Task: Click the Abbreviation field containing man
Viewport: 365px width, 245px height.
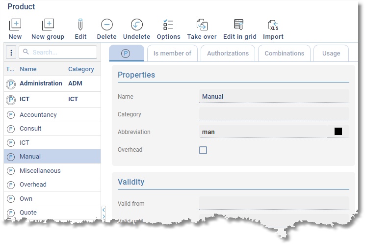Action: click(x=263, y=132)
